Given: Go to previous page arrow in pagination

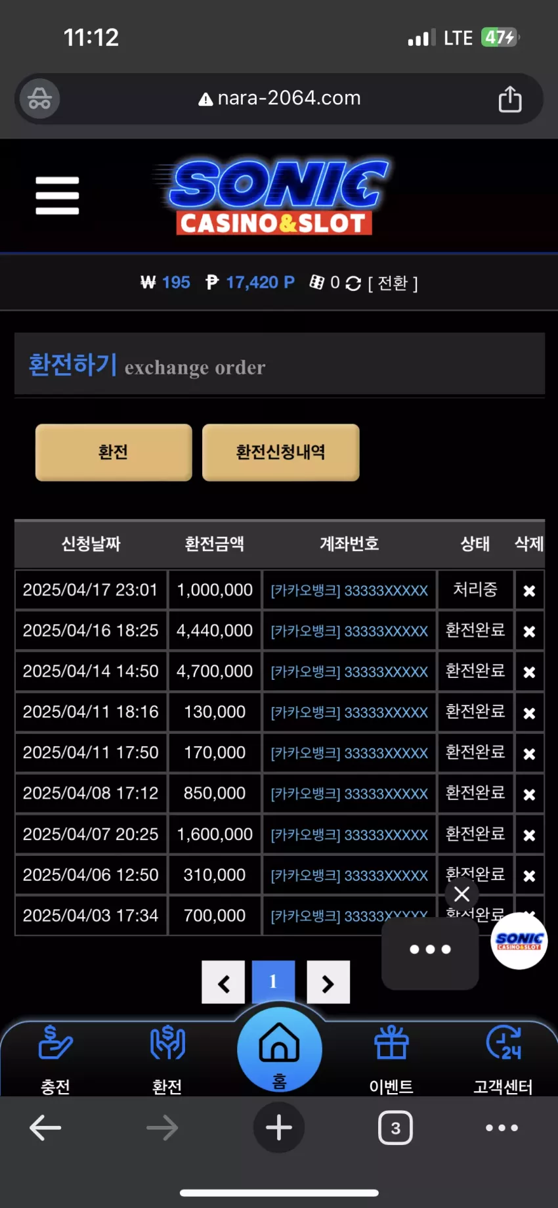Looking at the screenshot, I should click(x=223, y=983).
